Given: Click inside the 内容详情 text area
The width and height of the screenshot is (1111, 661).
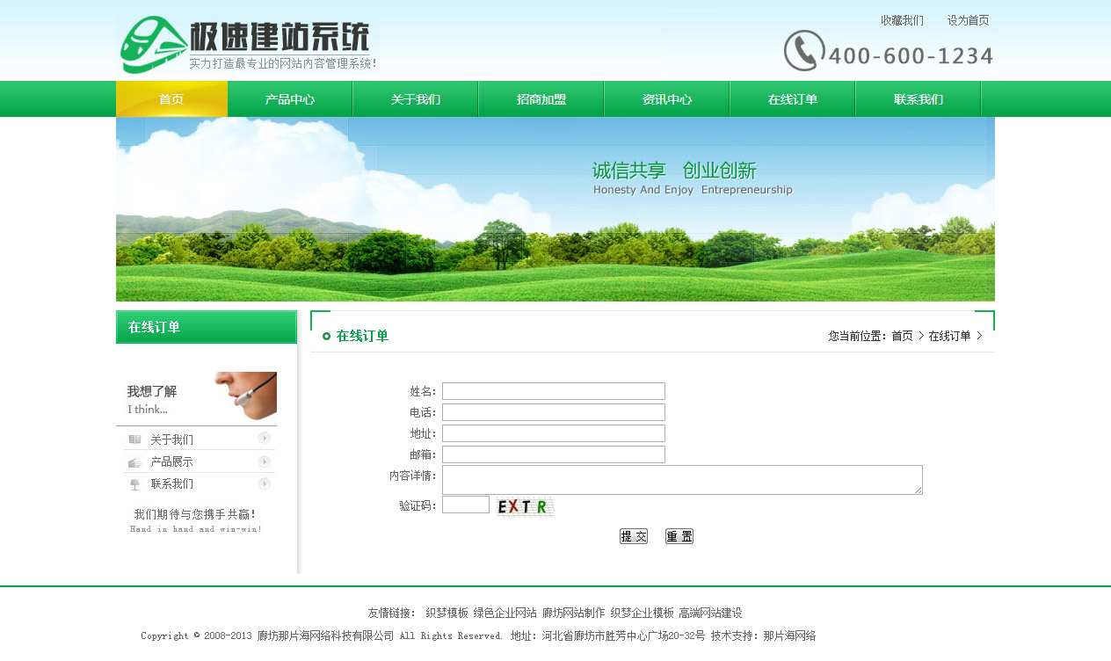Looking at the screenshot, I should tap(681, 480).
